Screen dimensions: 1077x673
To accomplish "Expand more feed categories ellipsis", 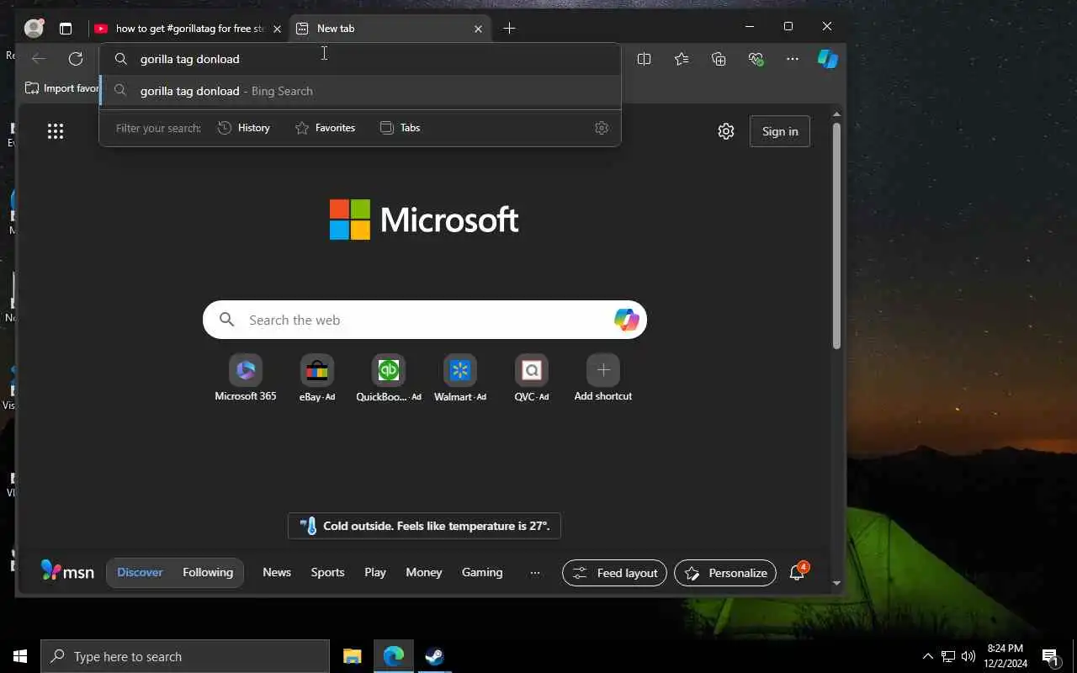I will (x=535, y=573).
